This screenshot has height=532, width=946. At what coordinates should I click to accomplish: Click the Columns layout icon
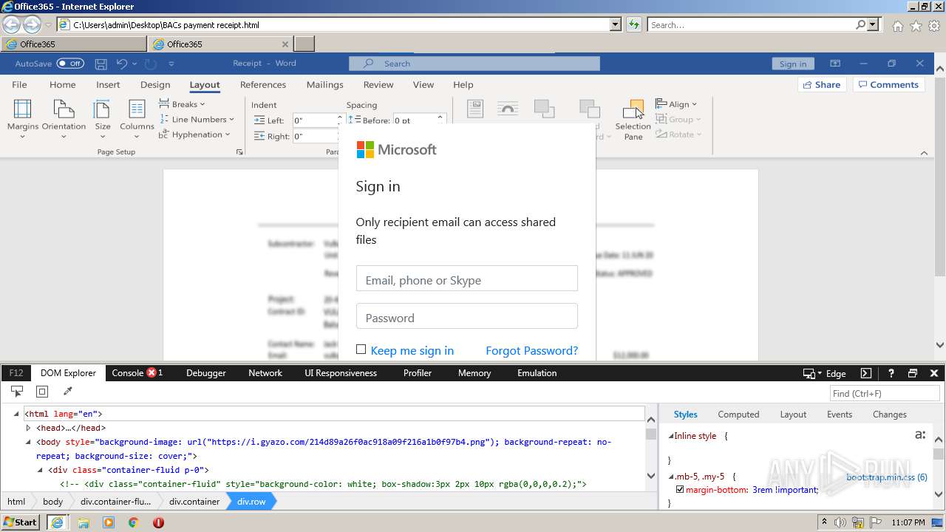tap(137, 109)
